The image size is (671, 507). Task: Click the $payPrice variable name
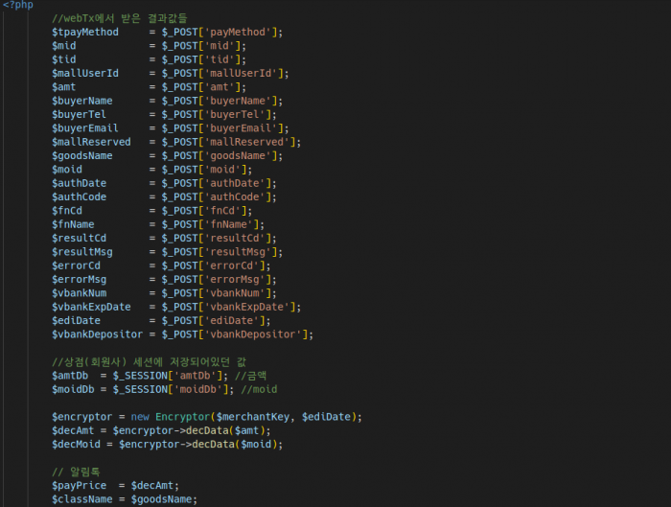point(79,486)
